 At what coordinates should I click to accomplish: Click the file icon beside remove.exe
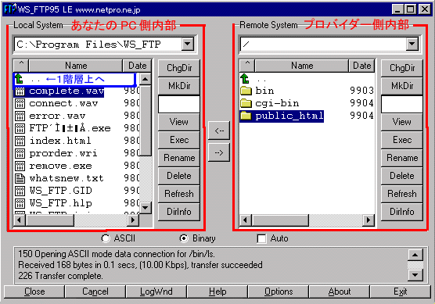click(20, 166)
